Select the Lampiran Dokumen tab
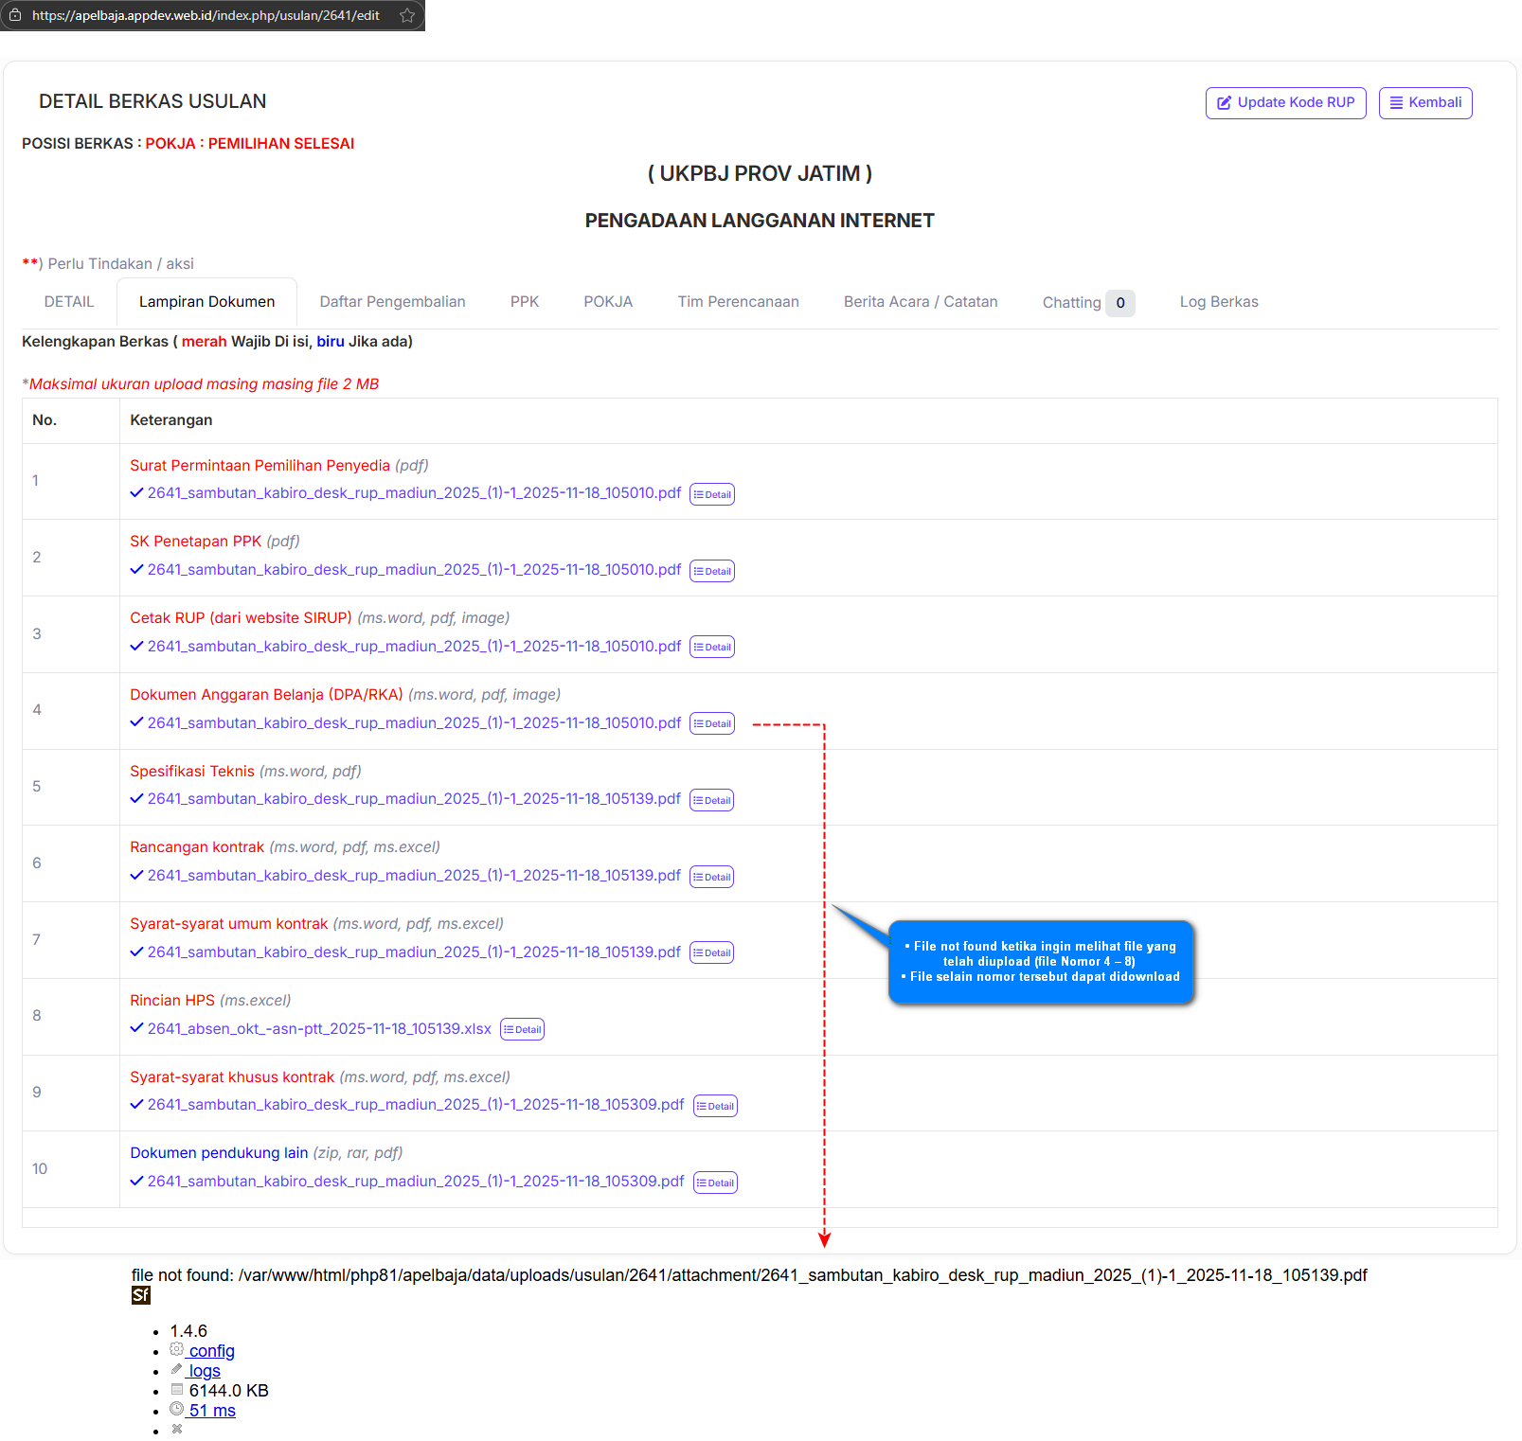 pos(207,302)
